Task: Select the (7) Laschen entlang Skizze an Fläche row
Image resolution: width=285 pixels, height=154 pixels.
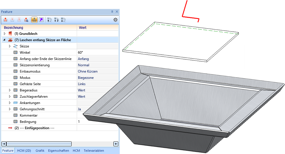Action: click(60, 40)
